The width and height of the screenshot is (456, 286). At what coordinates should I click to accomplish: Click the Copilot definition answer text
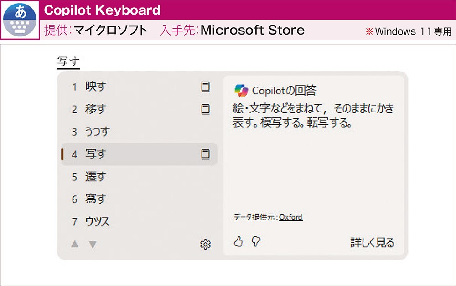[313, 115]
